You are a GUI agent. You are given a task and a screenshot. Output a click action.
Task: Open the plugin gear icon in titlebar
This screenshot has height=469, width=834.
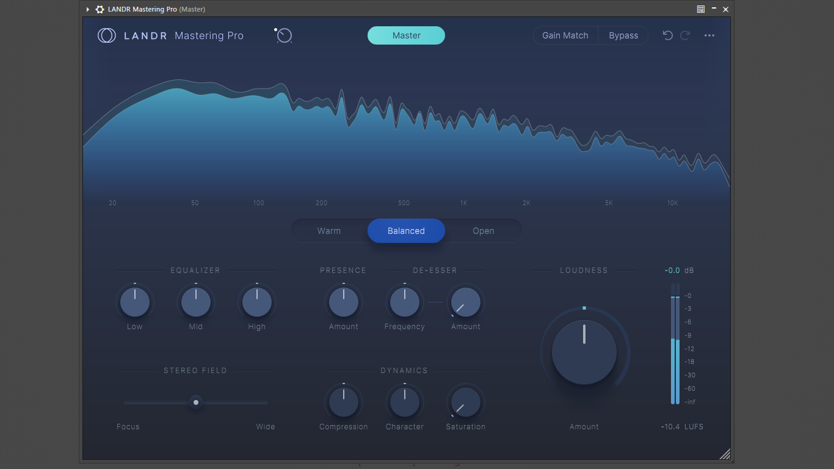tap(100, 9)
